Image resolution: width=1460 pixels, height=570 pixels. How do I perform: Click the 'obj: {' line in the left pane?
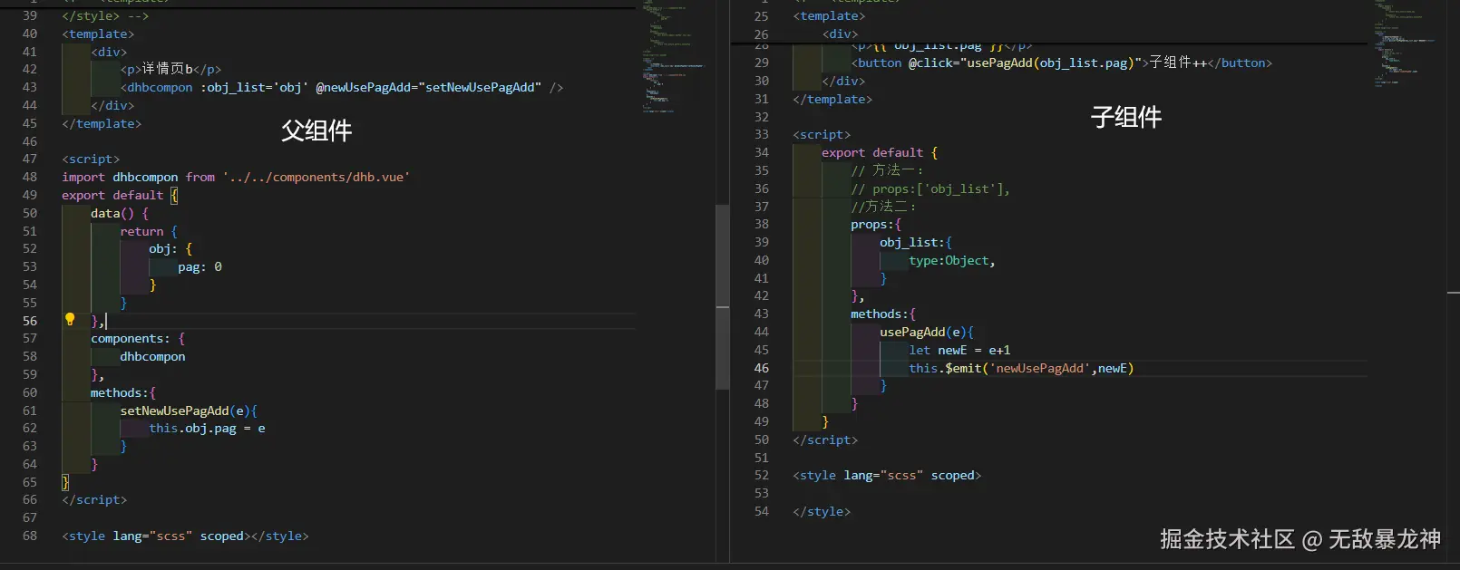(x=170, y=248)
